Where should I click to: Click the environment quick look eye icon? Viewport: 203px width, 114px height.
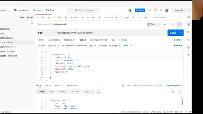click(x=189, y=17)
